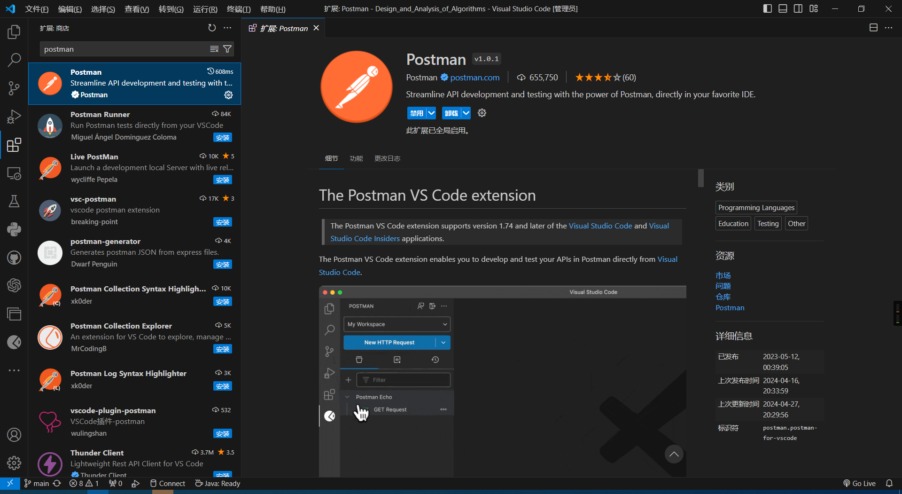Open 仓库 resource link
902x494 pixels.
(x=723, y=297)
